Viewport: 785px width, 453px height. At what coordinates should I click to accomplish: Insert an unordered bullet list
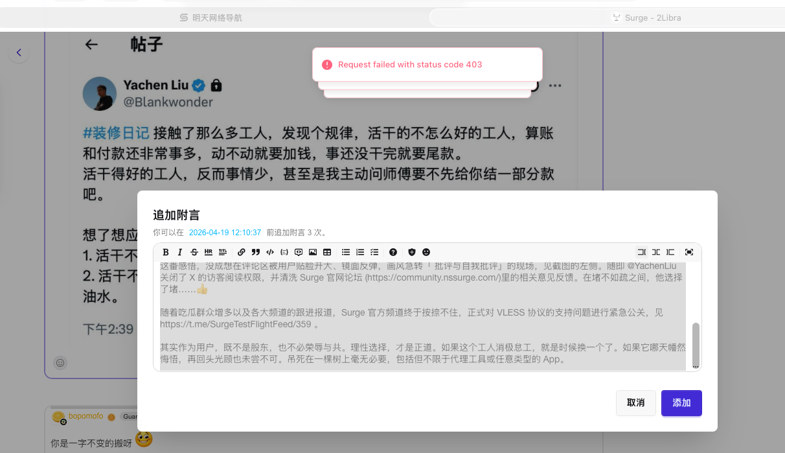346,252
